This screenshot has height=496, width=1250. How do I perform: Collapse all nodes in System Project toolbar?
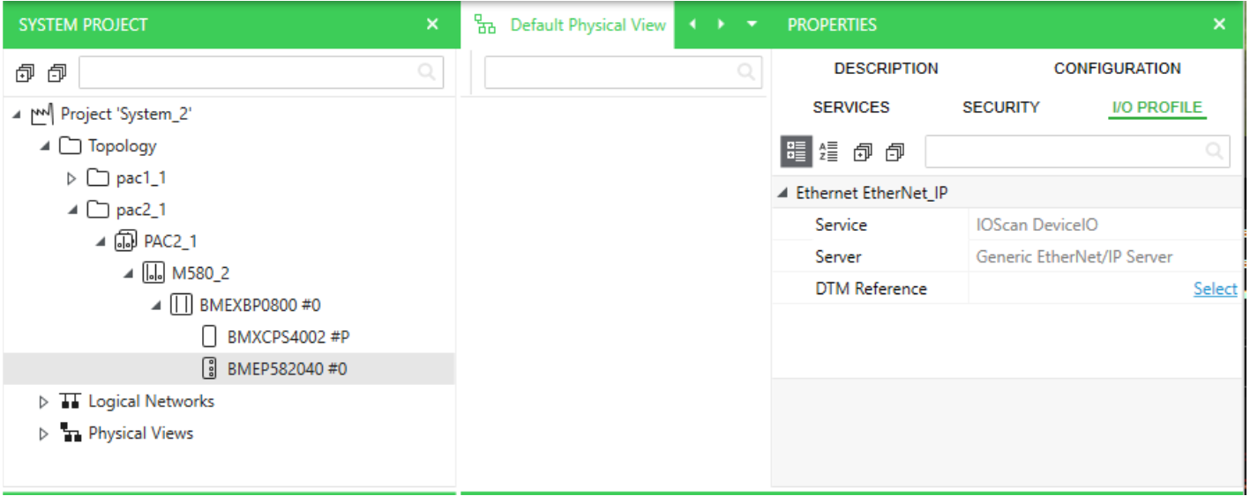tap(57, 73)
